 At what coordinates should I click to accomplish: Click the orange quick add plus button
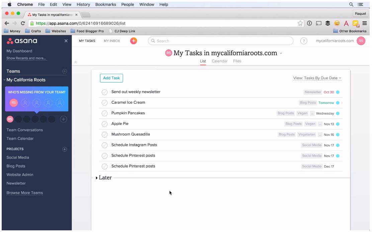click(x=133, y=41)
